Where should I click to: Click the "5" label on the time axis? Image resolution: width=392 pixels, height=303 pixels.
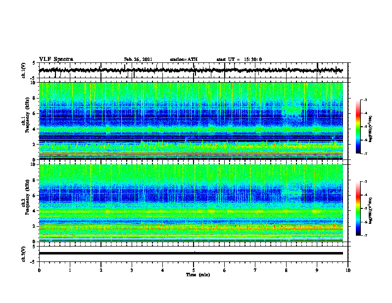pyautogui.click(x=194, y=270)
